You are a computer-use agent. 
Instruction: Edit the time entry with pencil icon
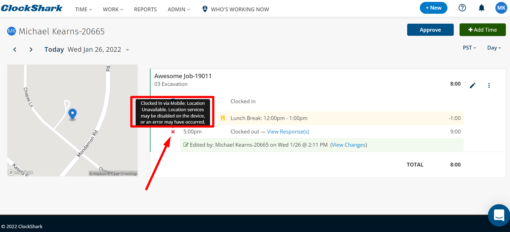click(473, 86)
